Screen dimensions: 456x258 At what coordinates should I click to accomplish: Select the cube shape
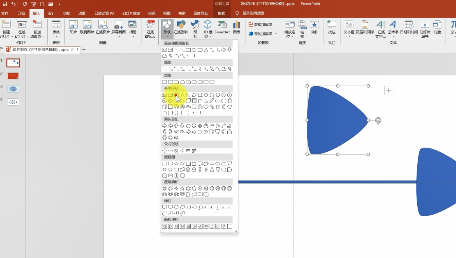pyautogui.click(x=164, y=107)
